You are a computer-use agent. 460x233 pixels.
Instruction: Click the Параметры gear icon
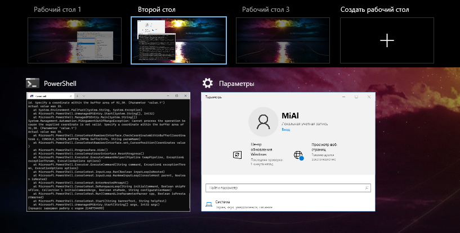208,83
